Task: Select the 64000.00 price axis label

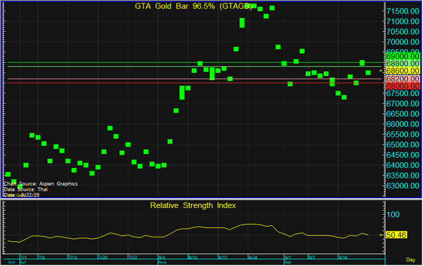Action: [x=403, y=165]
